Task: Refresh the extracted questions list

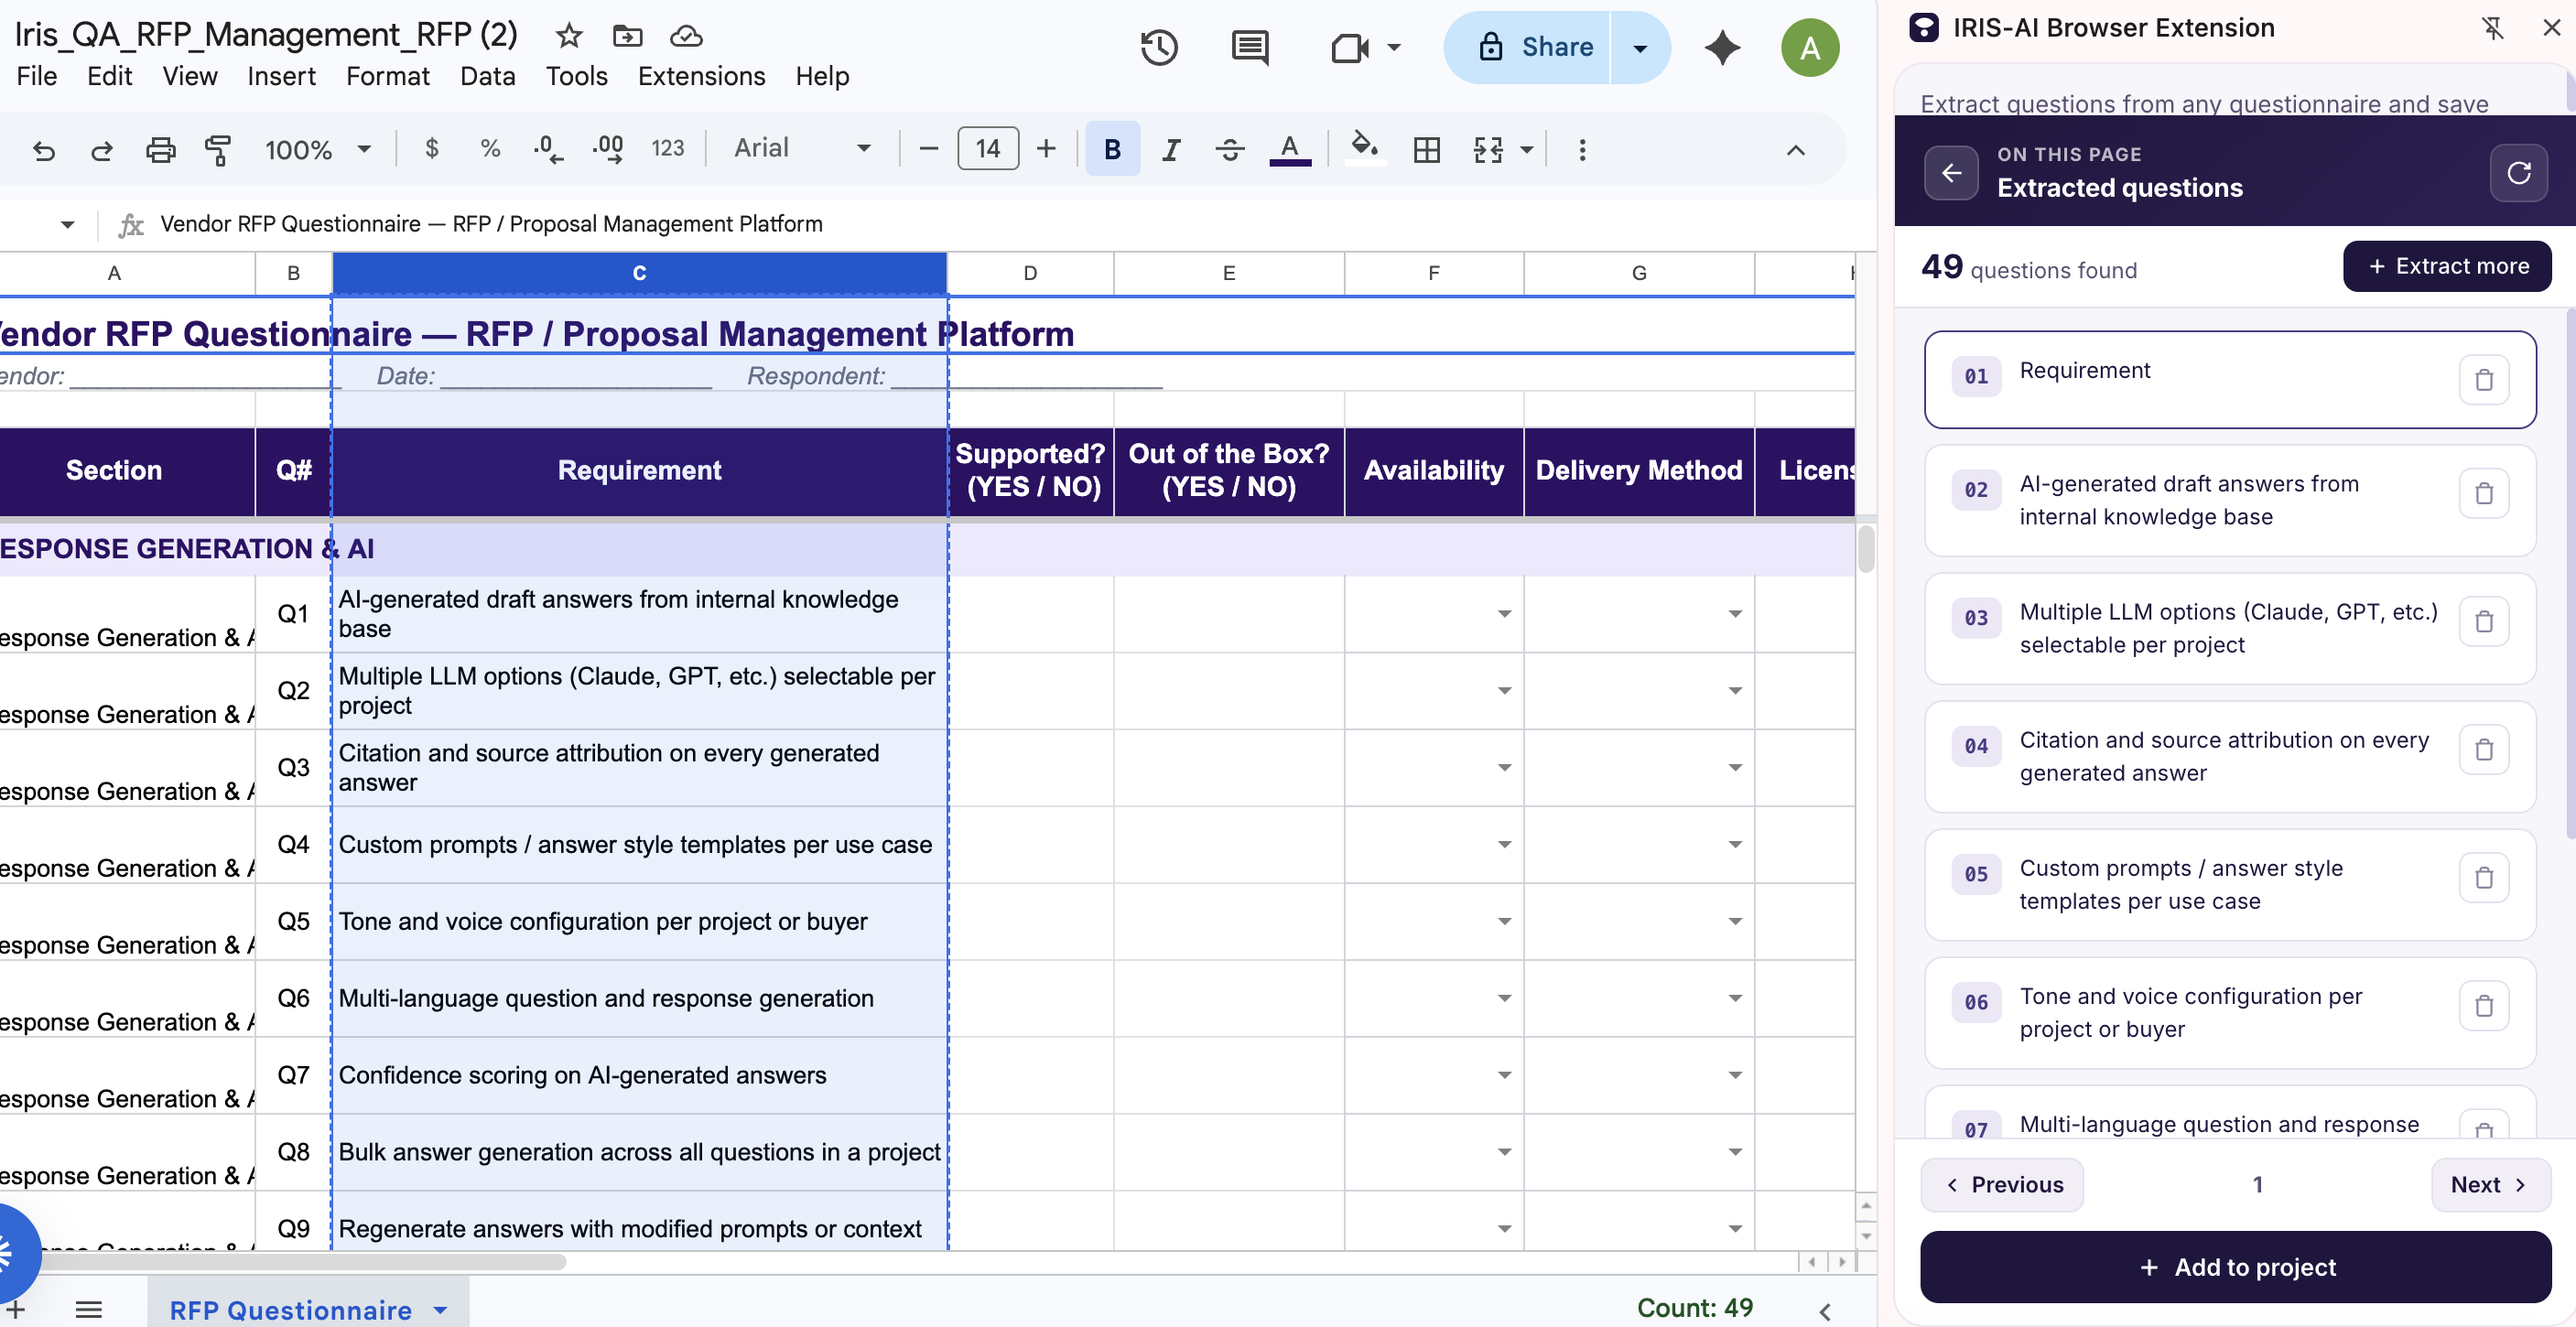Action: tap(2518, 173)
